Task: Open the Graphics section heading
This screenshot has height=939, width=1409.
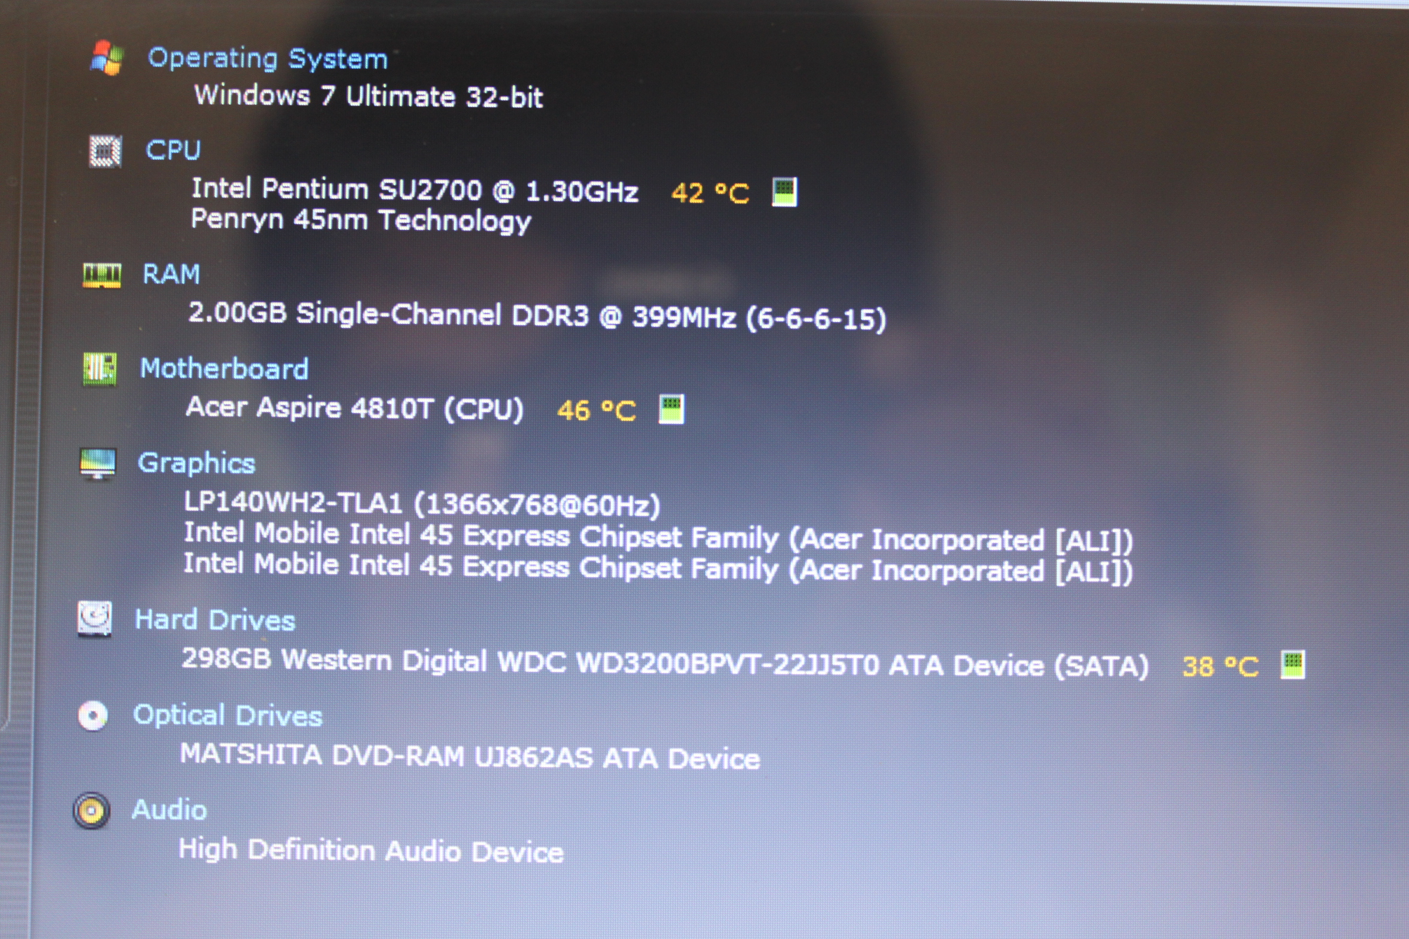Action: (196, 464)
